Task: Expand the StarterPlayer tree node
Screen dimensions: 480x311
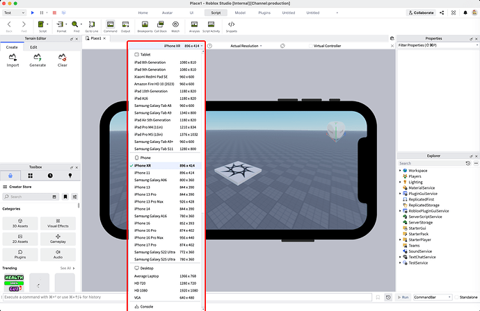Action: (x=400, y=239)
